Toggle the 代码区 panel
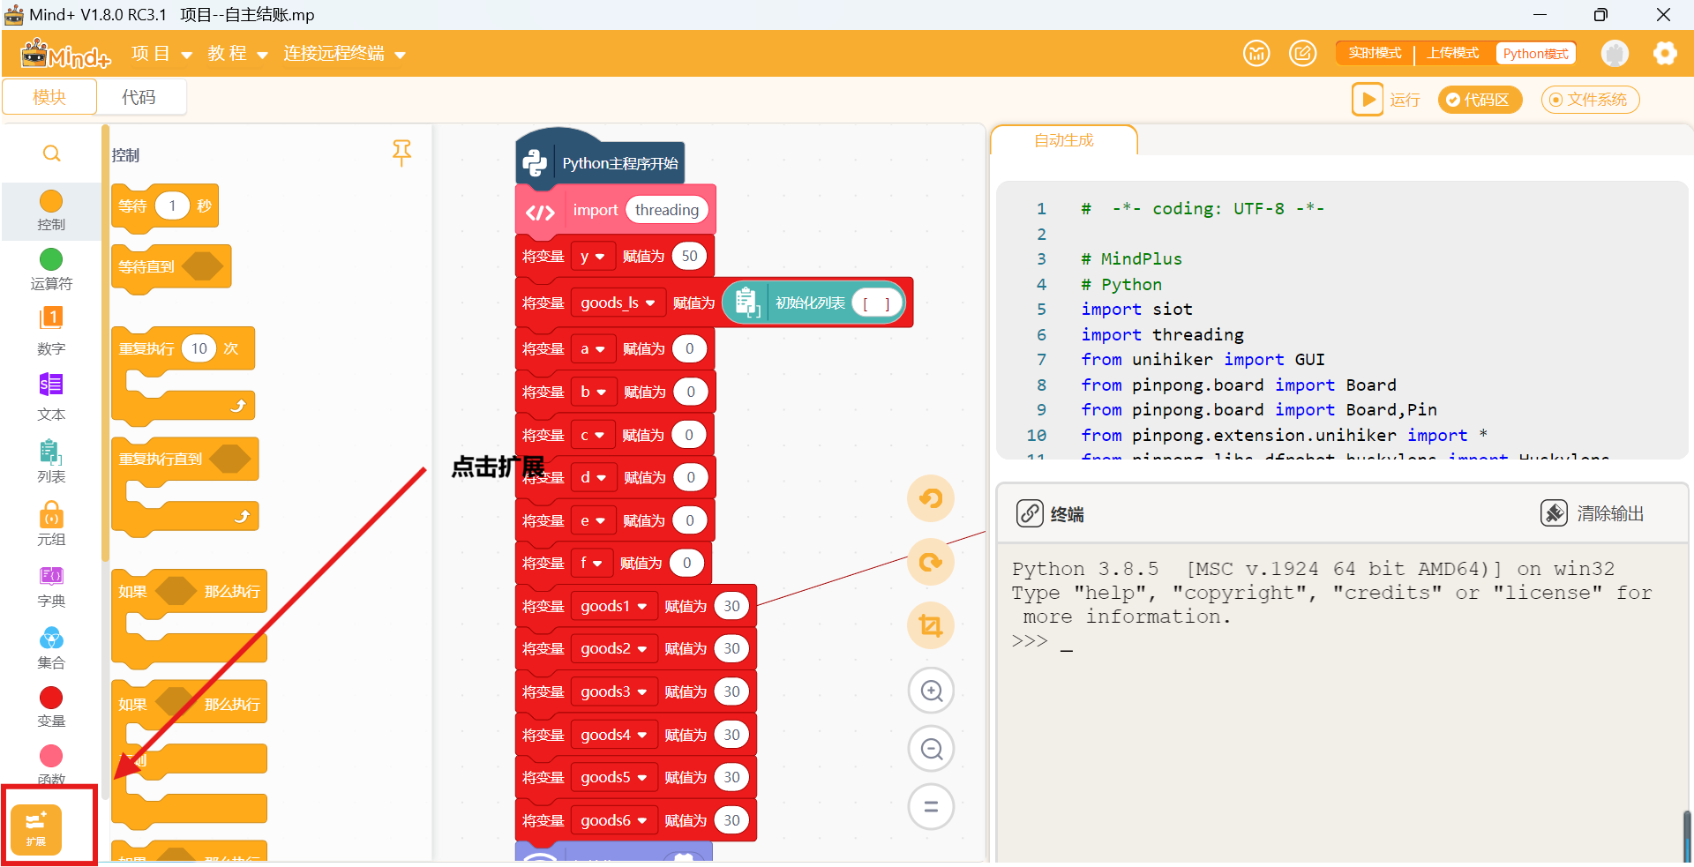This screenshot has width=1694, height=867. click(1480, 100)
